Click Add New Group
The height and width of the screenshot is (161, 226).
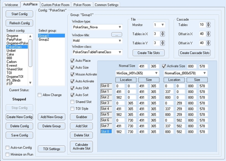coord(51,117)
